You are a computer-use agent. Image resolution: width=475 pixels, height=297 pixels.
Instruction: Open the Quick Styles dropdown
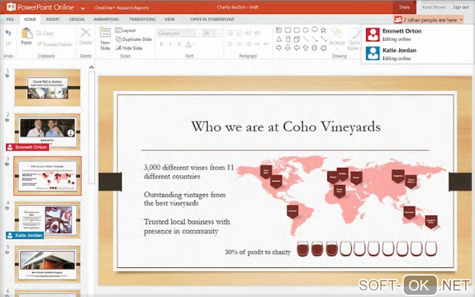coord(354,39)
